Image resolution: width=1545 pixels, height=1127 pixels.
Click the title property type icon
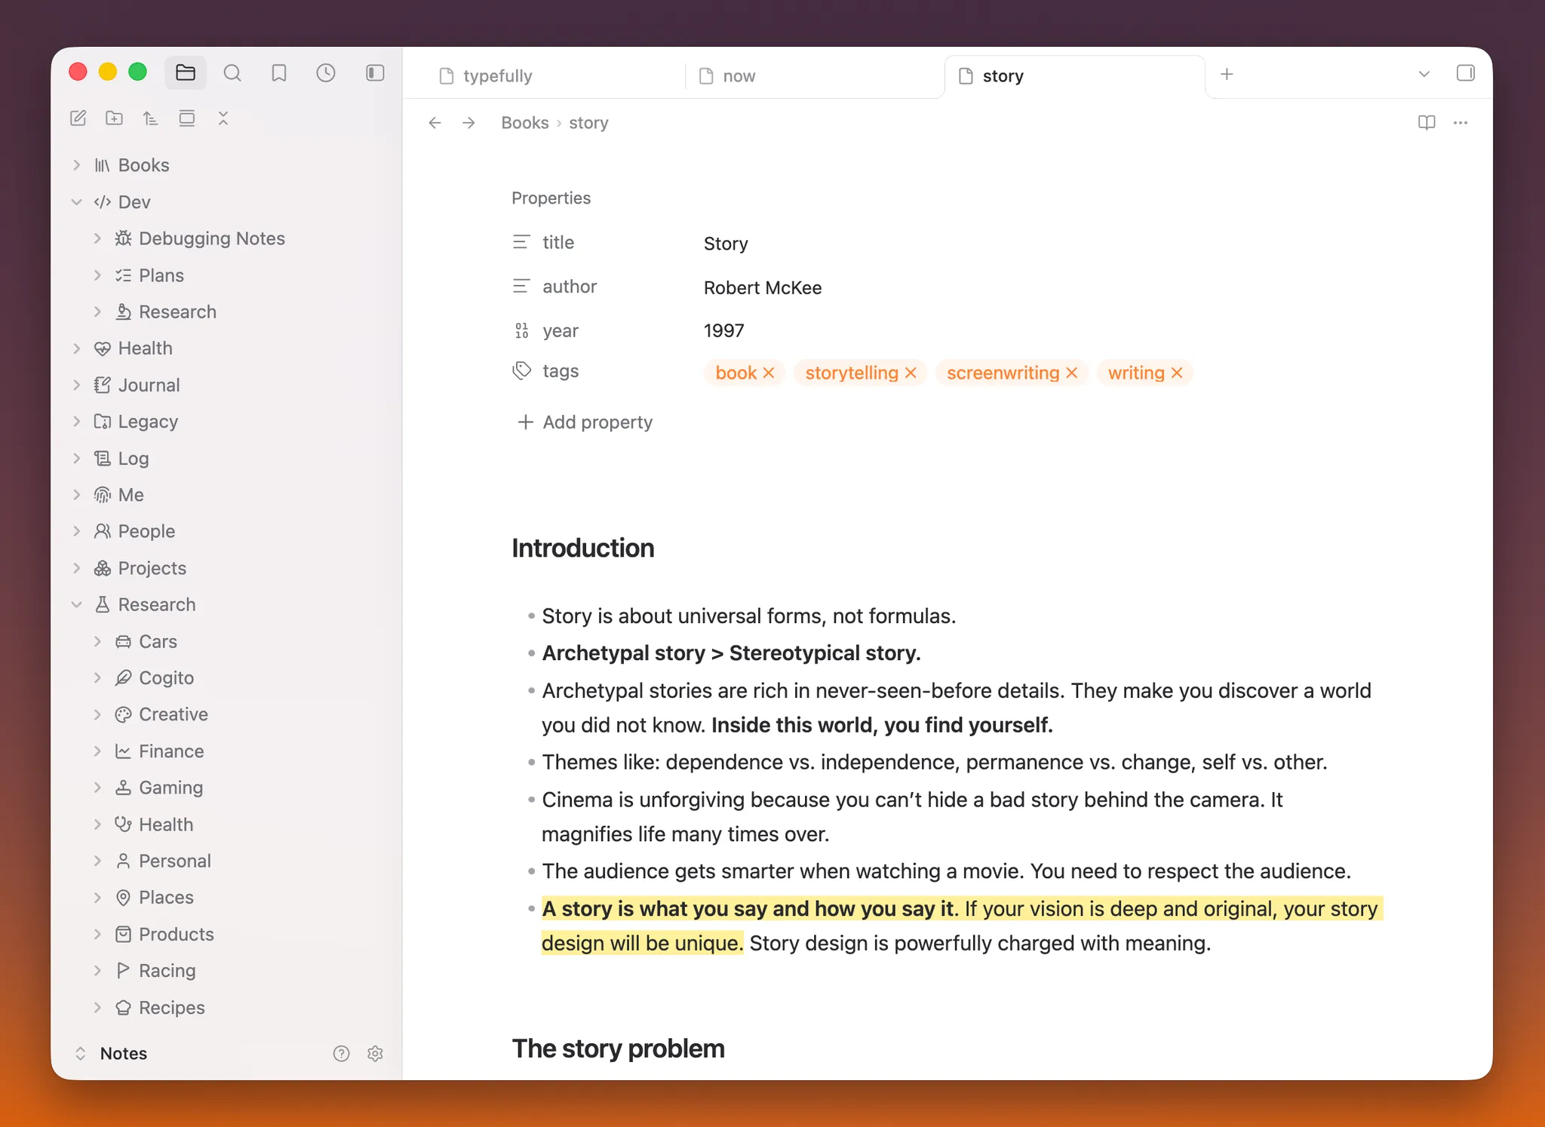(521, 242)
